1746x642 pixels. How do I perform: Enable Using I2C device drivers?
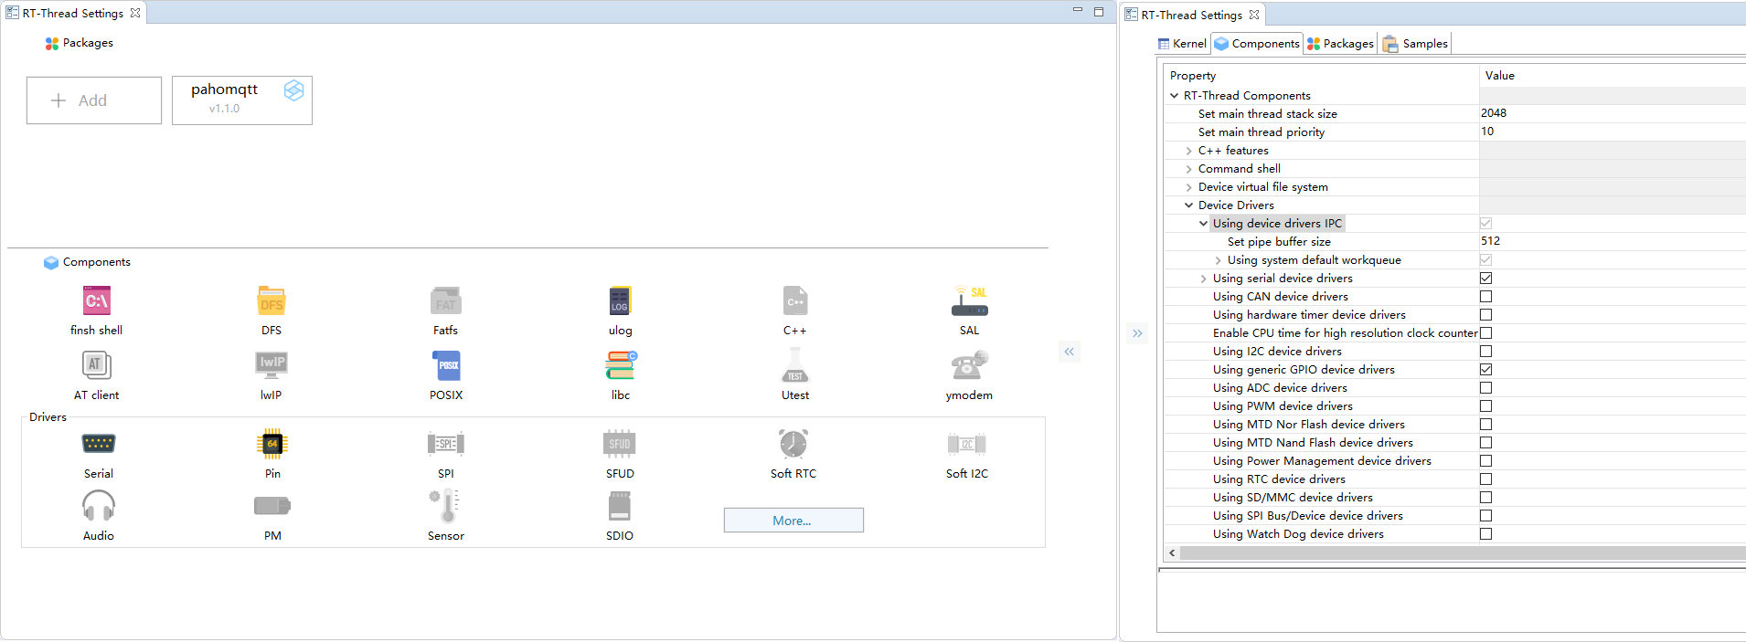tap(1485, 351)
